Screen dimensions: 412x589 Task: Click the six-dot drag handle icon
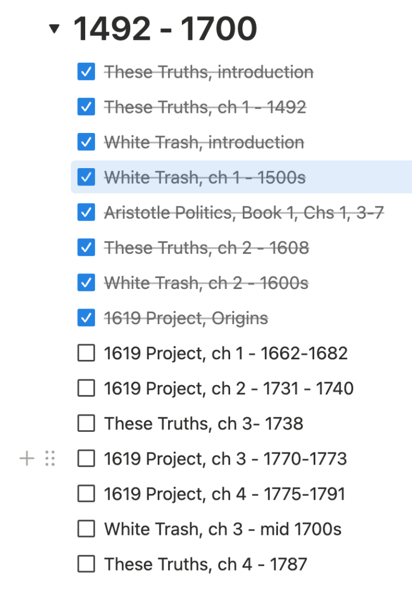(x=50, y=458)
